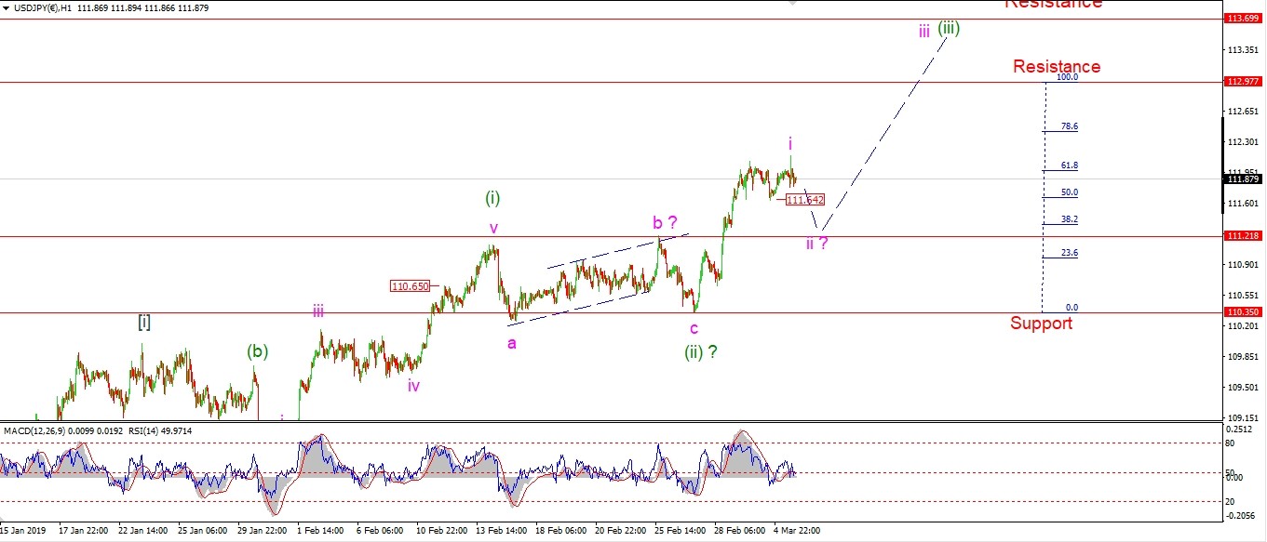Click the 110.350 support price tag
Image resolution: width=1267 pixels, height=542 pixels.
tap(1244, 312)
